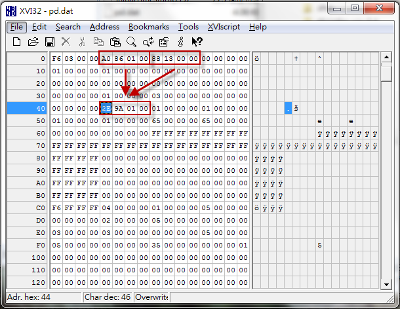This screenshot has height=309, width=400.
Task: Open the Bookmarks menu
Action: pyautogui.click(x=149, y=27)
